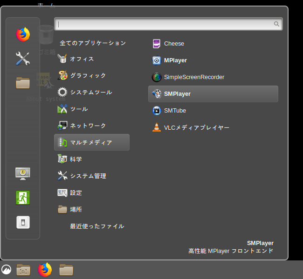Launch SMTube by its name

pos(175,111)
